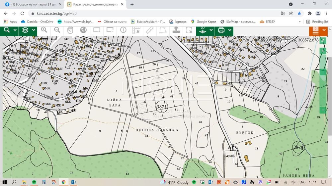Screen dimensions: 332x186
Task: Activate the rectangle selection tool
Action: (189, 30)
